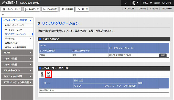
Task: Open the CONFIG link
Action: point(142,8)
